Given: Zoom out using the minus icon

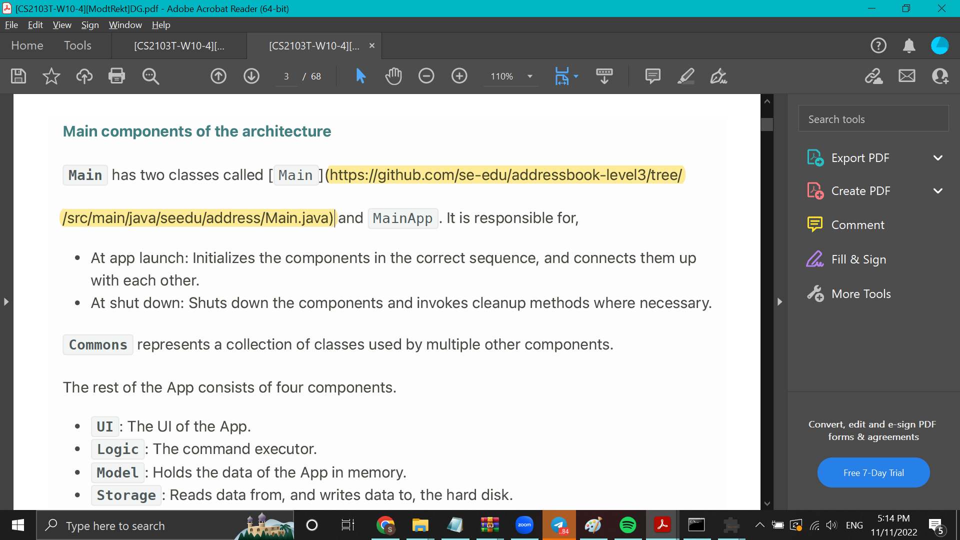Looking at the screenshot, I should (x=426, y=76).
